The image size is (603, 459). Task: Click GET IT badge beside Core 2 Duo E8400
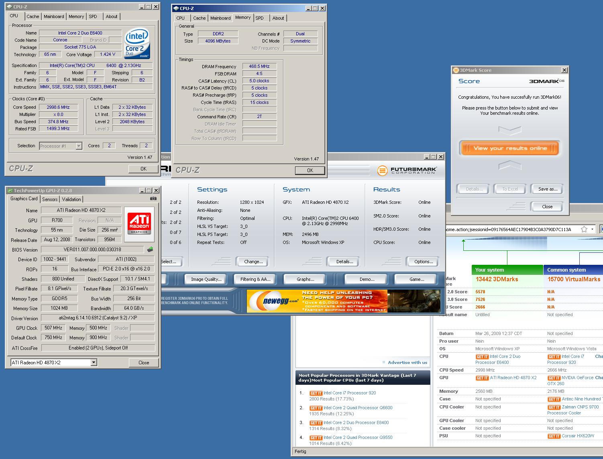point(316,423)
